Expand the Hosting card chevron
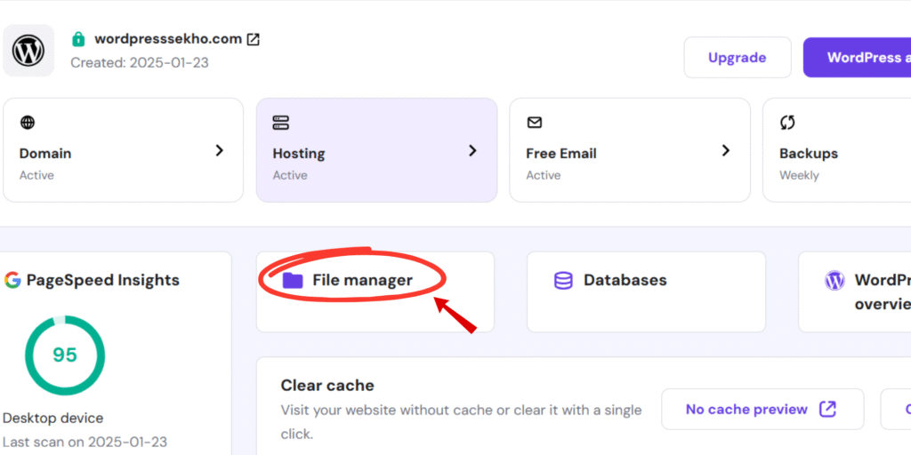The height and width of the screenshot is (455, 911). [472, 151]
